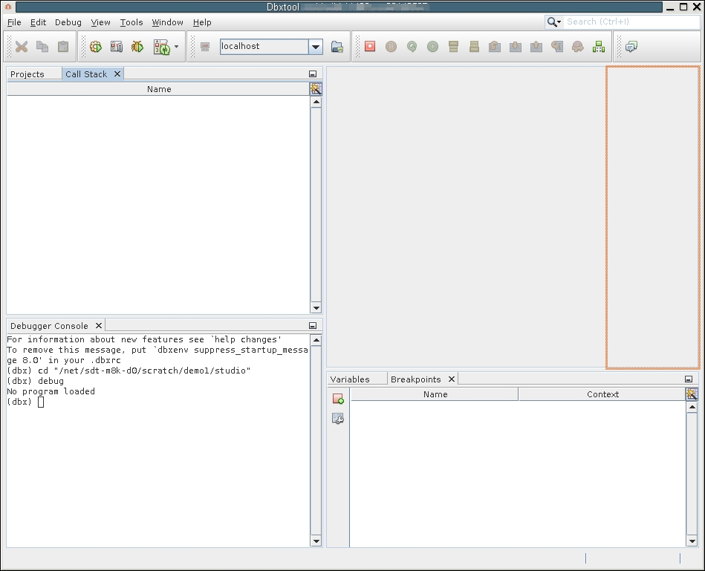Click the remote host monitor icon

[x=205, y=47]
